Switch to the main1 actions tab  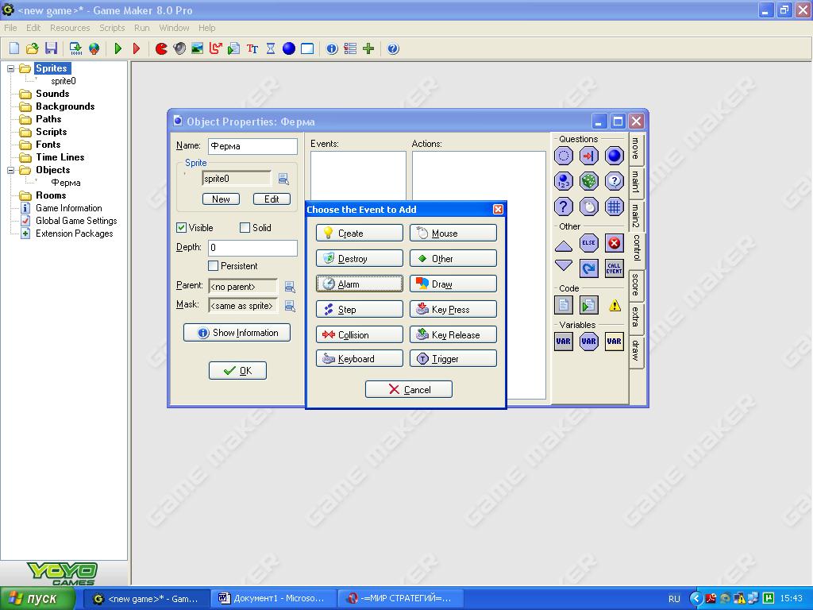[636, 182]
